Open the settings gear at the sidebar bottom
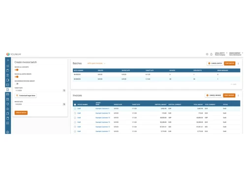Viewport: 246px width, 185px height. [x=7, y=132]
